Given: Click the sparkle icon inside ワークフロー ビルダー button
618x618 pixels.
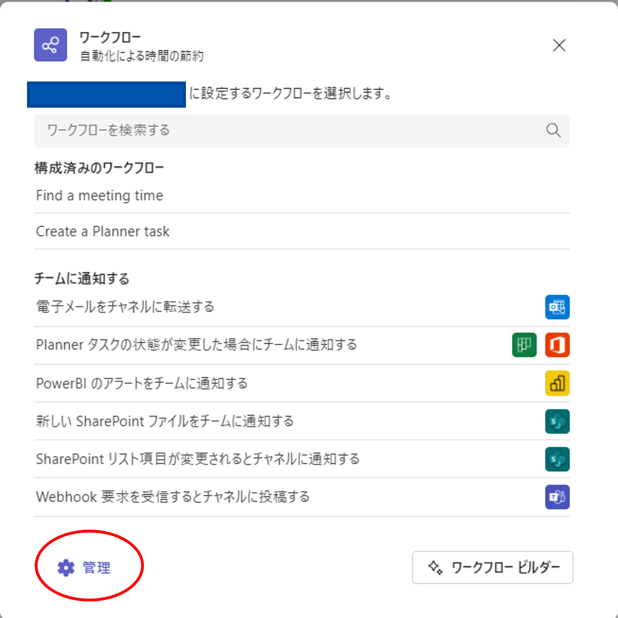Looking at the screenshot, I should [x=435, y=567].
